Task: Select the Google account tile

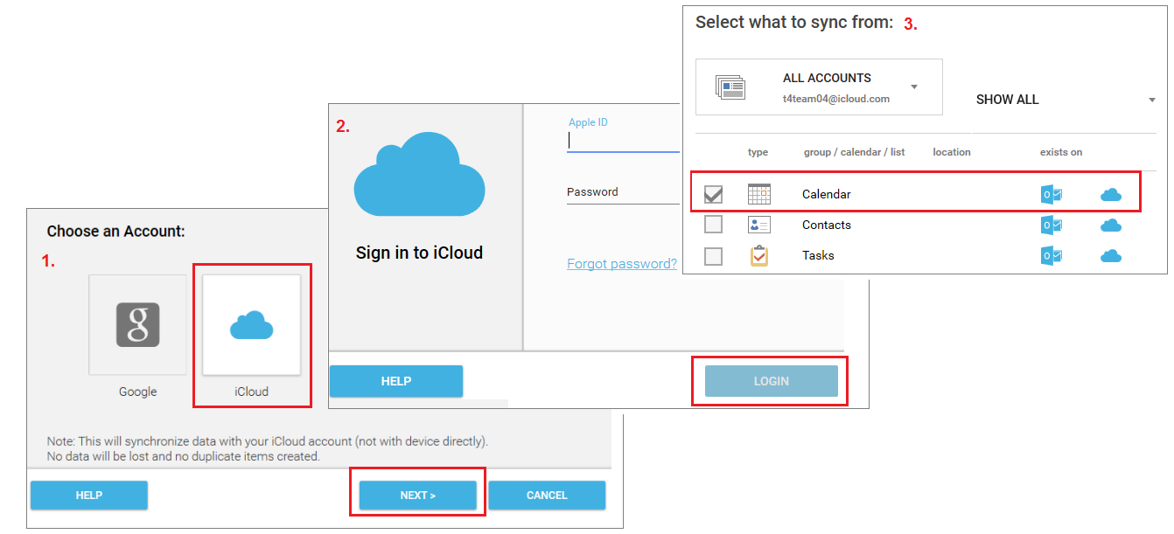Action: pyautogui.click(x=138, y=325)
